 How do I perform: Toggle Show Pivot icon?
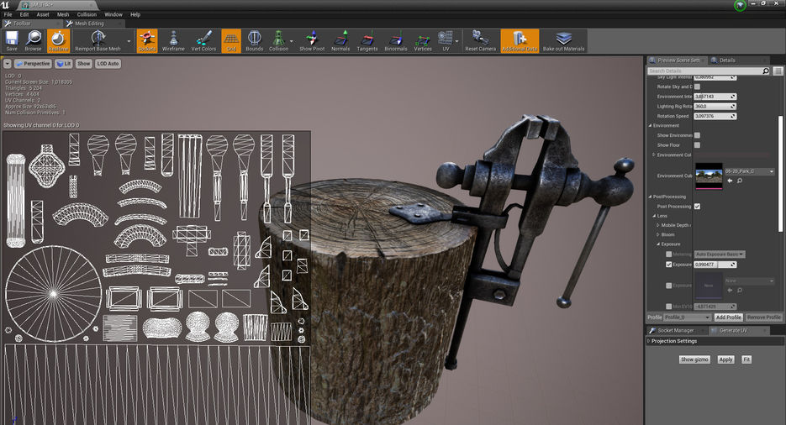312,41
